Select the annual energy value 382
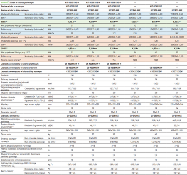This screenshot has height=175, width=187. 177,33
